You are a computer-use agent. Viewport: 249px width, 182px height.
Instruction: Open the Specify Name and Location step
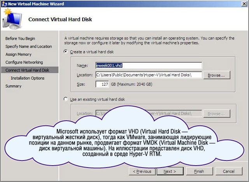click(28, 46)
